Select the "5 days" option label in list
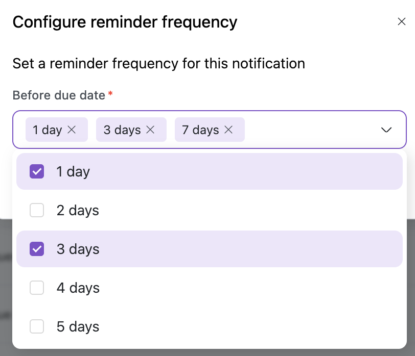The image size is (415, 356). [78, 326]
